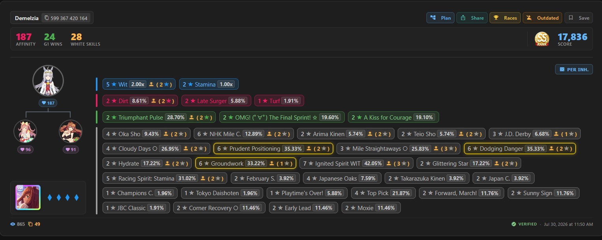Click the Japan C. chip
The image size is (602, 240).
tap(503, 178)
